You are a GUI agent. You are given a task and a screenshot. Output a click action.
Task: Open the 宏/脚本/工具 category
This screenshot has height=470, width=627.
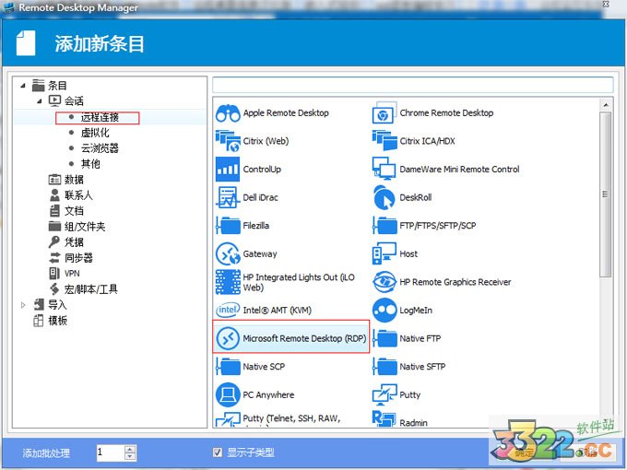coord(90,289)
